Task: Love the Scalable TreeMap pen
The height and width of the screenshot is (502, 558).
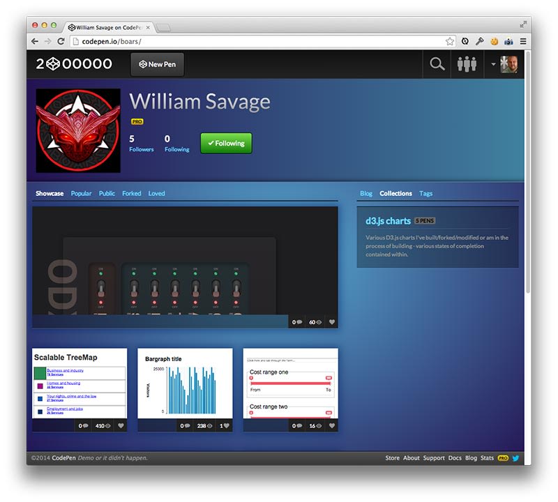Action: pyautogui.click(x=121, y=426)
